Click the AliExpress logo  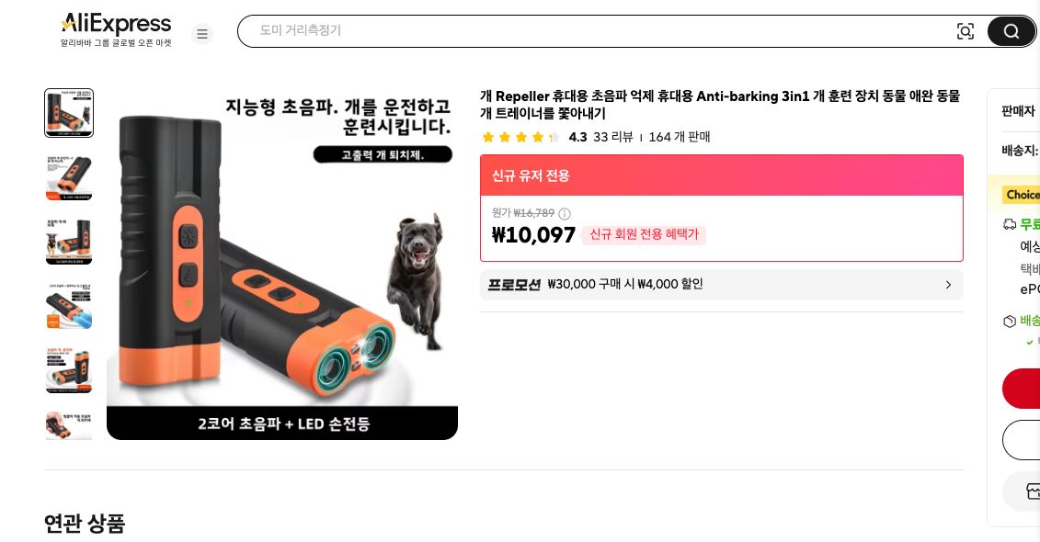[115, 24]
